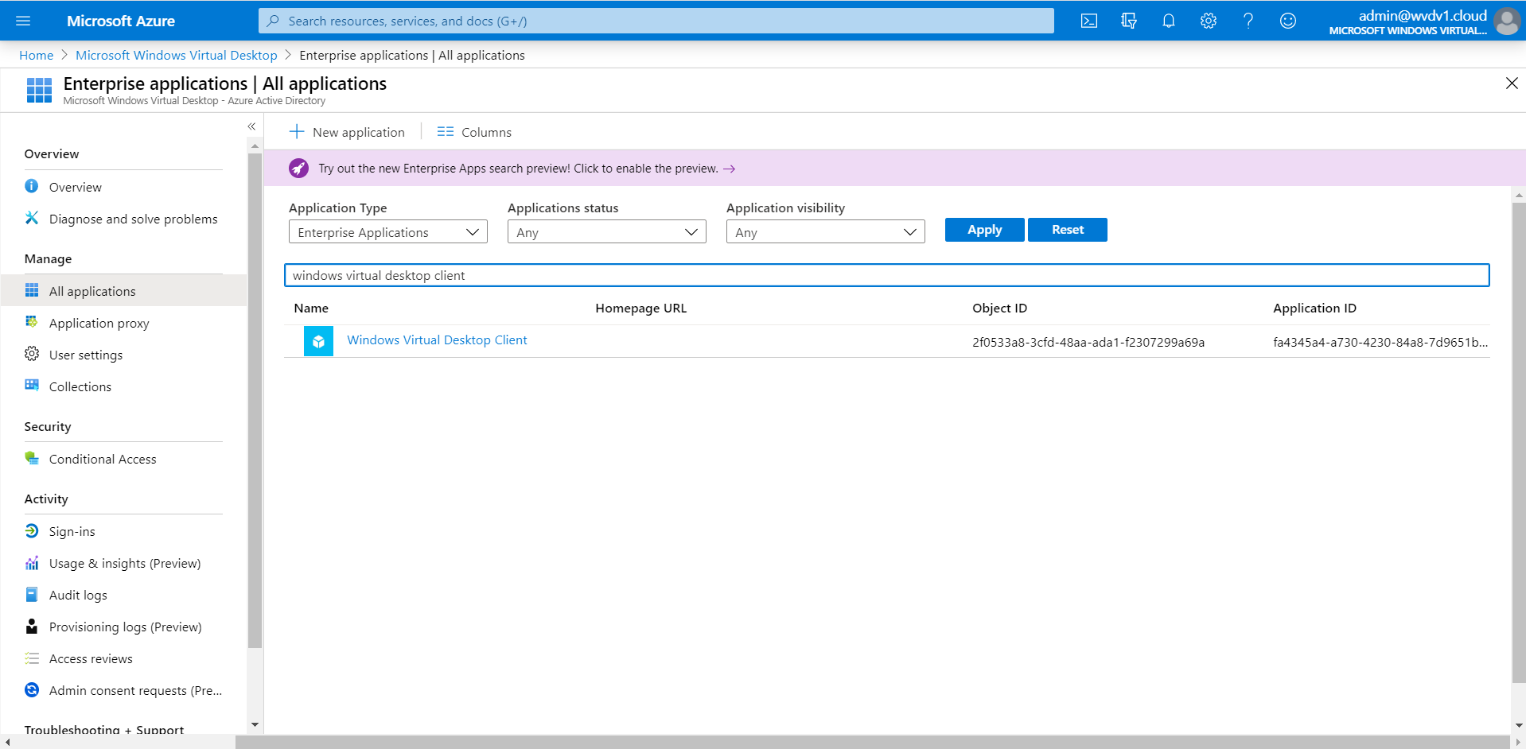Viewport: 1526px width, 749px height.
Task: Open Windows Virtual Desktop Client application link
Action: point(437,340)
